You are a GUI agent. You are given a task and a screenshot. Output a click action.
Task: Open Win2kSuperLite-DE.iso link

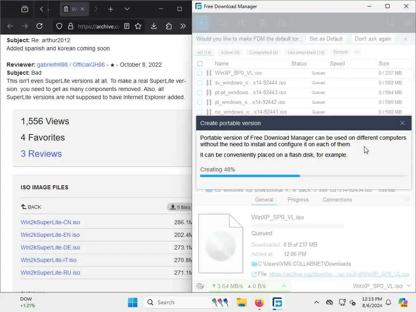point(50,247)
